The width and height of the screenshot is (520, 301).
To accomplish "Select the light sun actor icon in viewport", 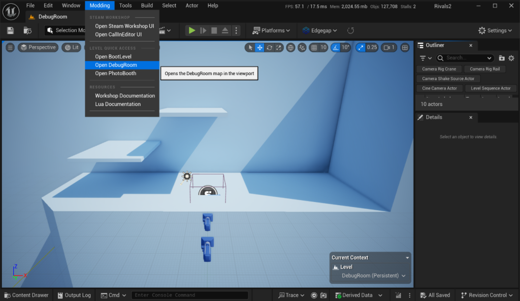I will pyautogui.click(x=187, y=176).
